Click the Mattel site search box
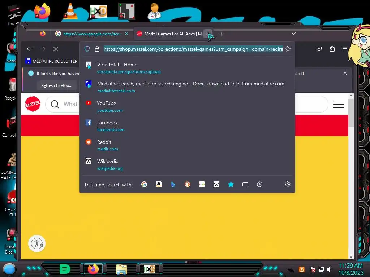 (186, 104)
